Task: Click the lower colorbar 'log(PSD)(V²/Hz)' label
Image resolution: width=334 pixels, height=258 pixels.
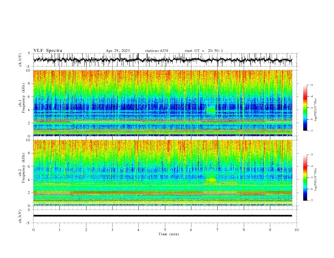Action: (x=315, y=180)
